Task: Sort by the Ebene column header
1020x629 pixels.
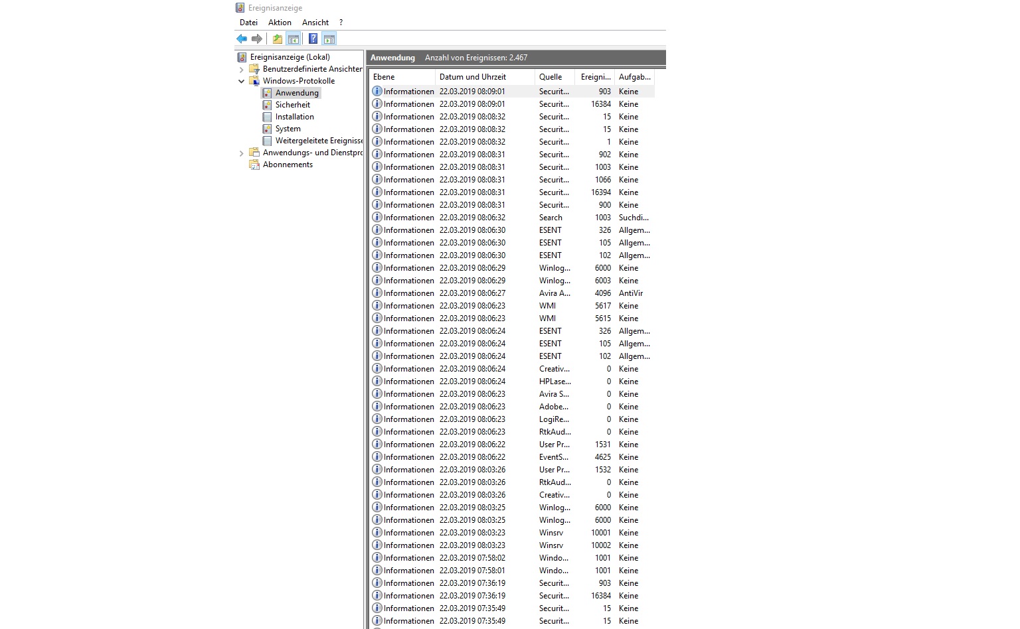Action: point(402,77)
